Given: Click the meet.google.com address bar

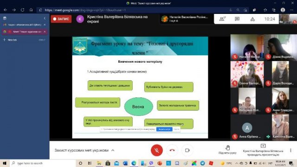Looking at the screenshot, I should point(133,10).
